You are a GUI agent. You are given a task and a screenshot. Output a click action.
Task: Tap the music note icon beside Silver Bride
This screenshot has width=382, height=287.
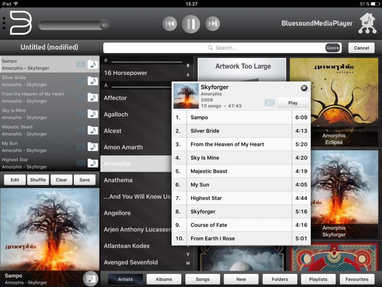point(93,81)
